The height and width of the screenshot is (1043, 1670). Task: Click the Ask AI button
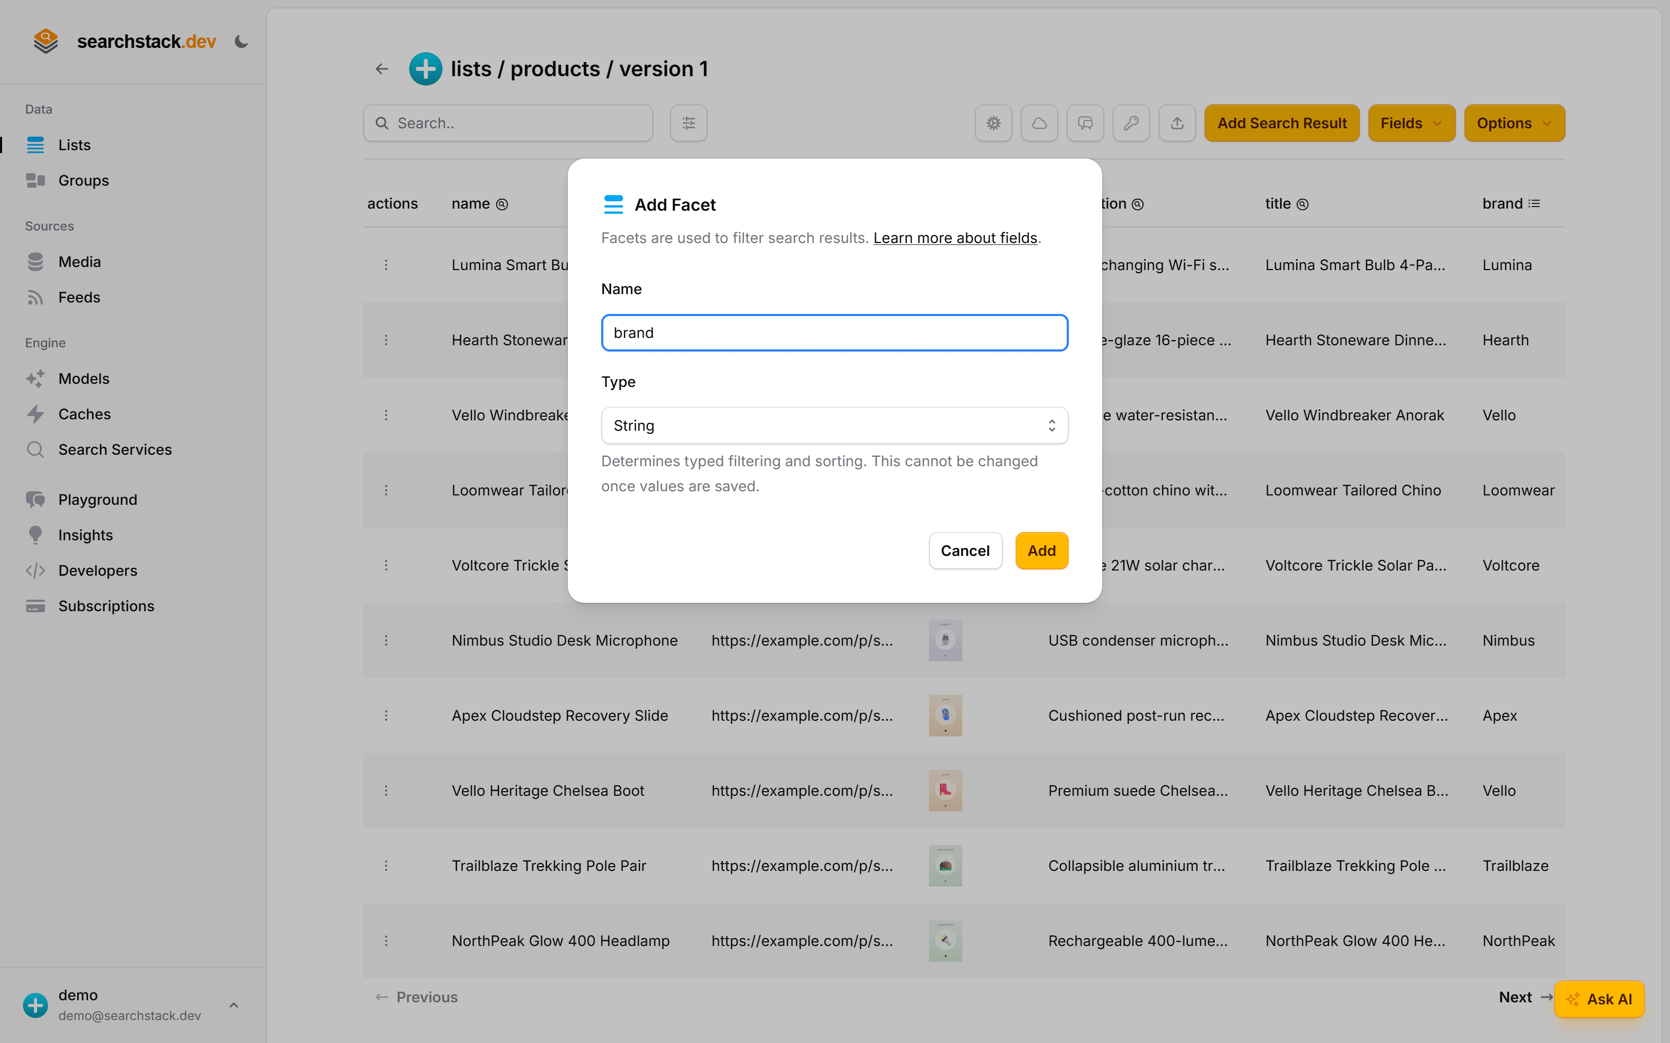[1599, 999]
